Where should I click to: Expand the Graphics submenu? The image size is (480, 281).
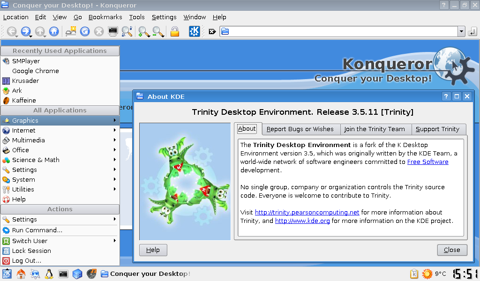coord(60,120)
